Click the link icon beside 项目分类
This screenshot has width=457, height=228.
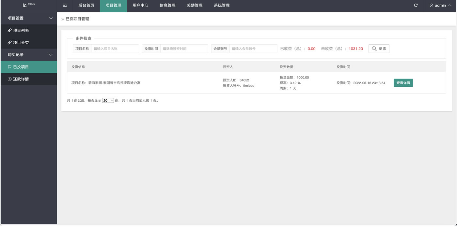(x=10, y=43)
